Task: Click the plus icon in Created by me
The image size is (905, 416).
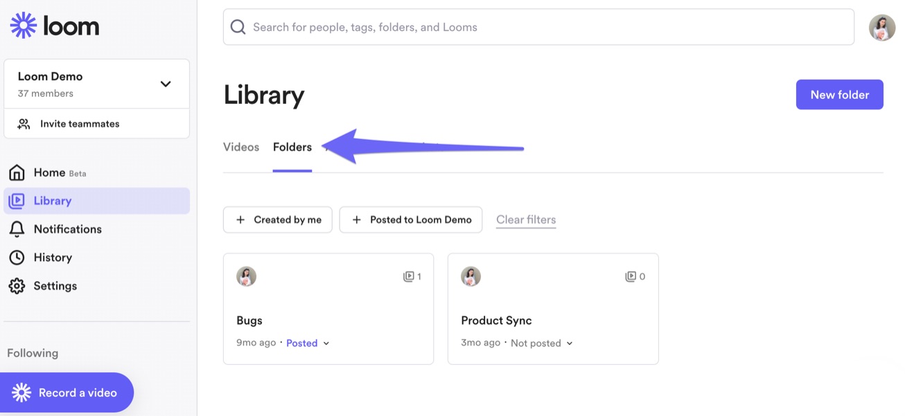Action: click(x=240, y=219)
